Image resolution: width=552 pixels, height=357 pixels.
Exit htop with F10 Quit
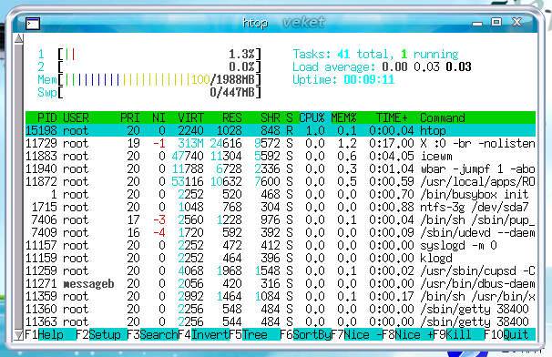coord(509,334)
